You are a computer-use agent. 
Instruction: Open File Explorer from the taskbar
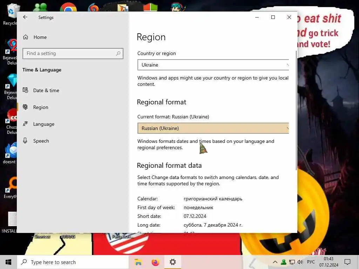click(x=138, y=262)
